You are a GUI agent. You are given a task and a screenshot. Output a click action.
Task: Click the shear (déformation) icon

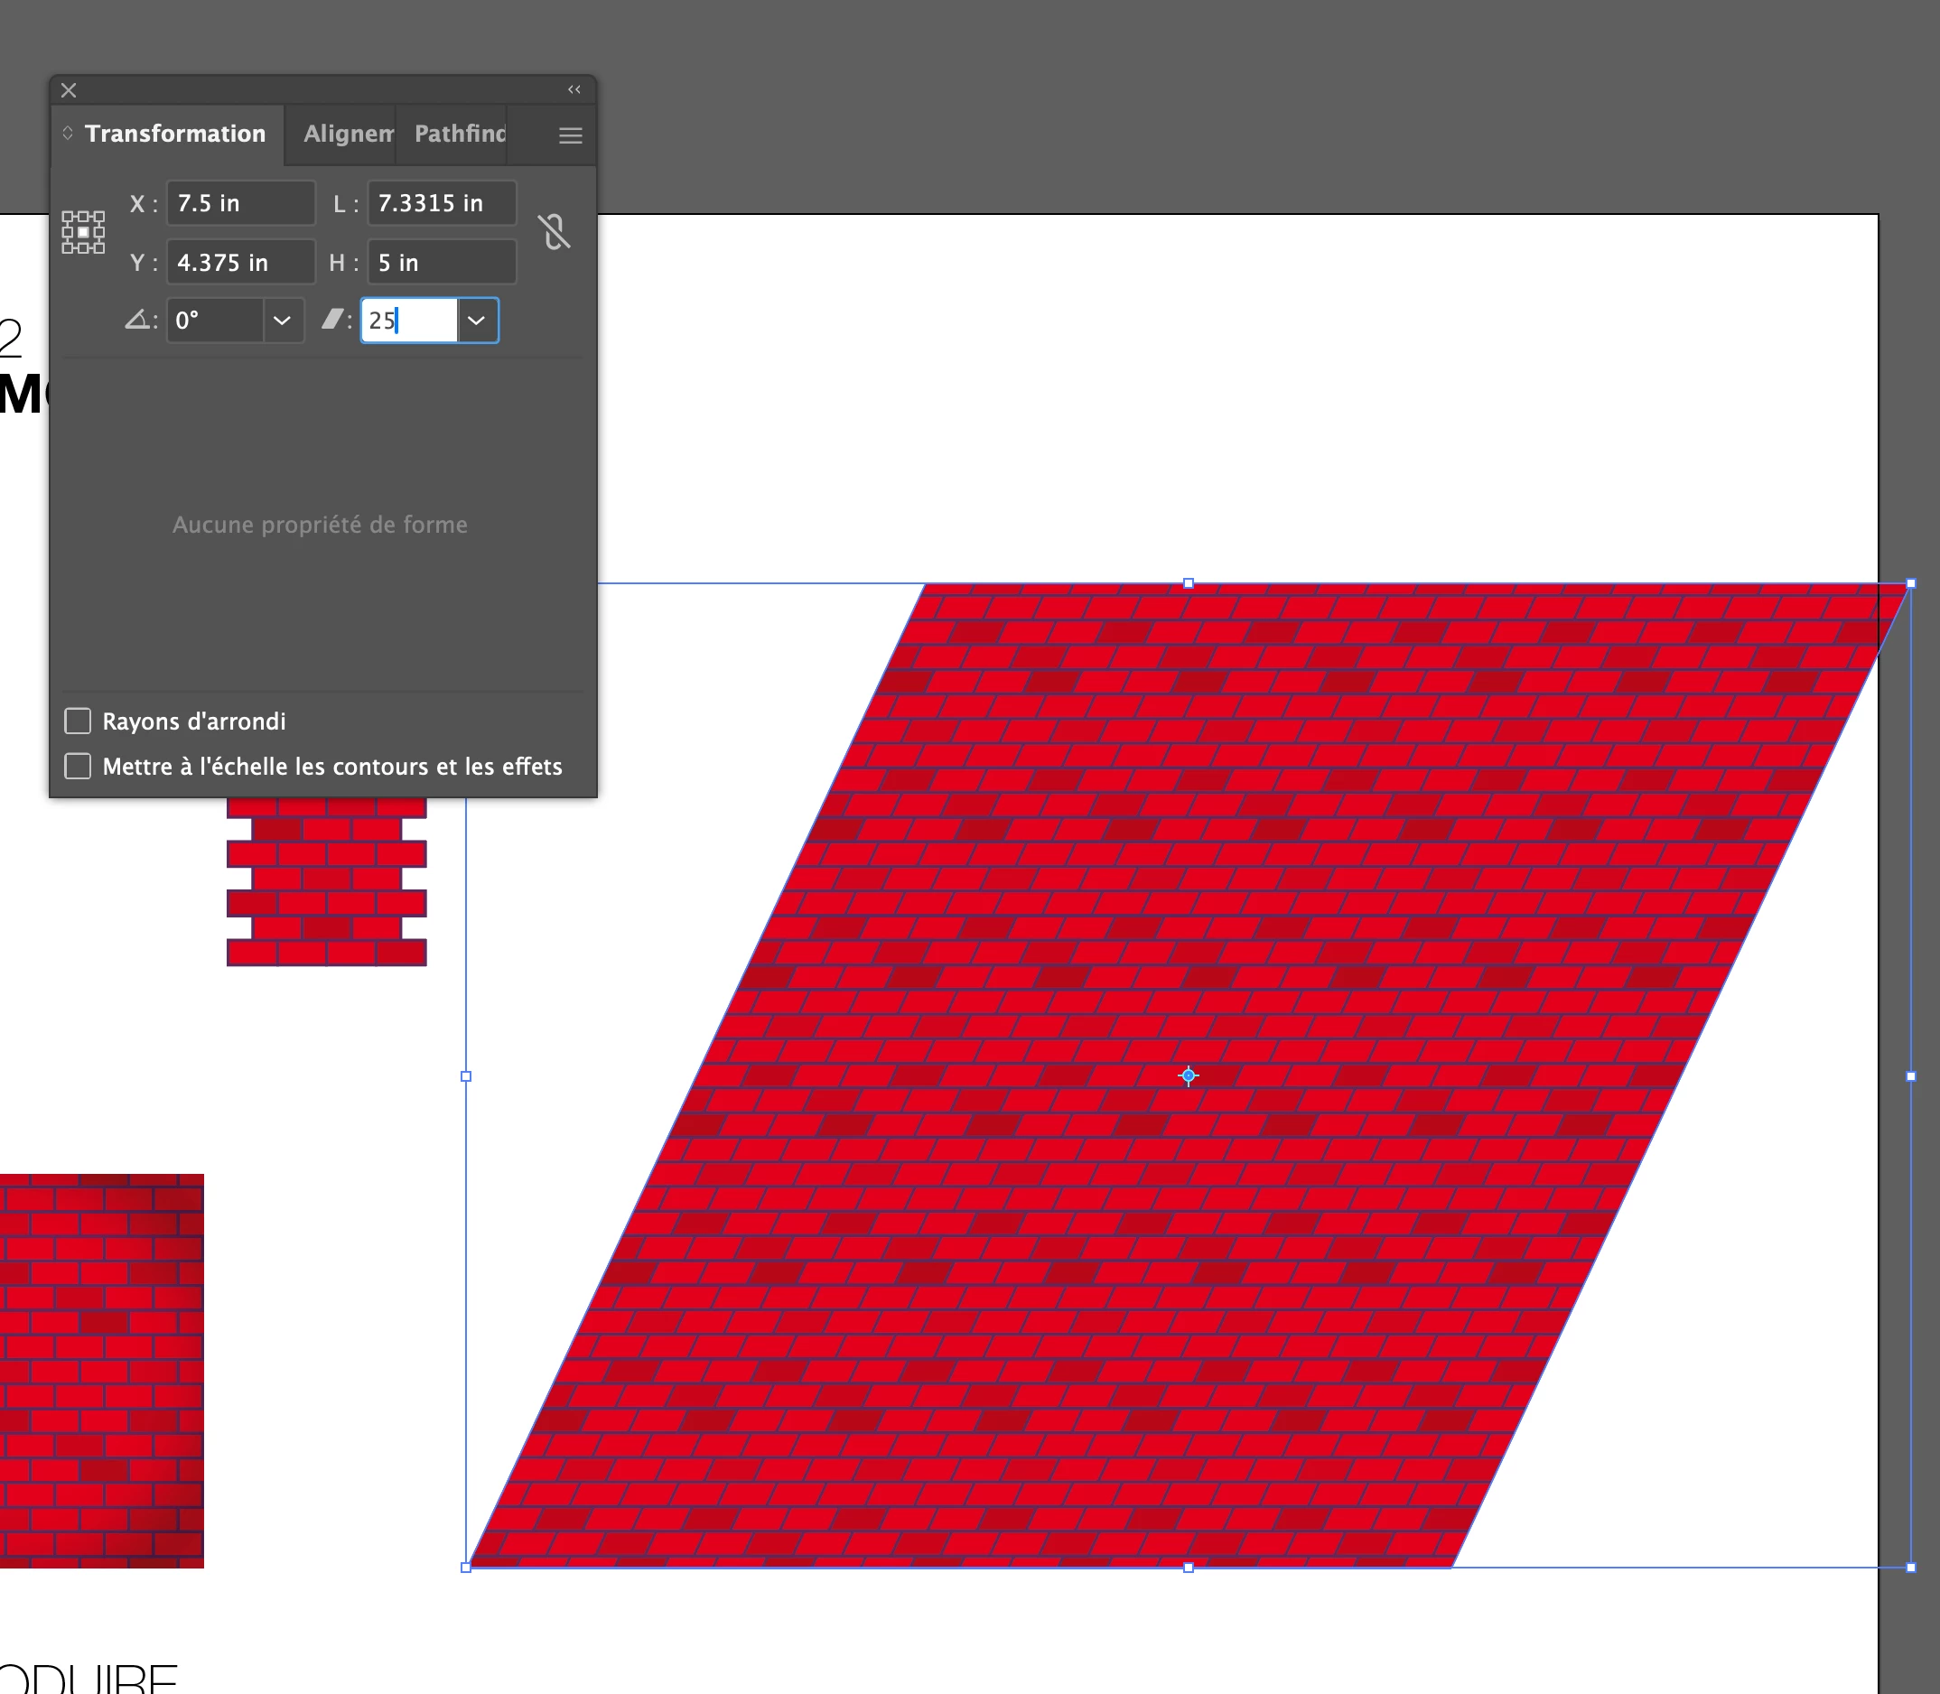[332, 321]
